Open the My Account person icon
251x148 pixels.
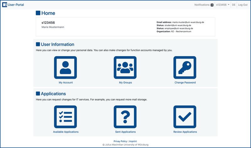[66, 68]
